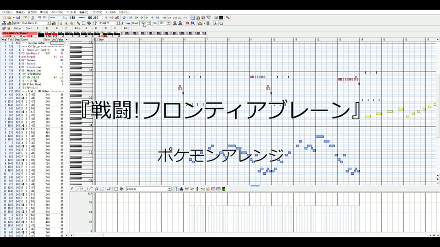
Task: Set playback speed to x2
Action: [x=180, y=18]
